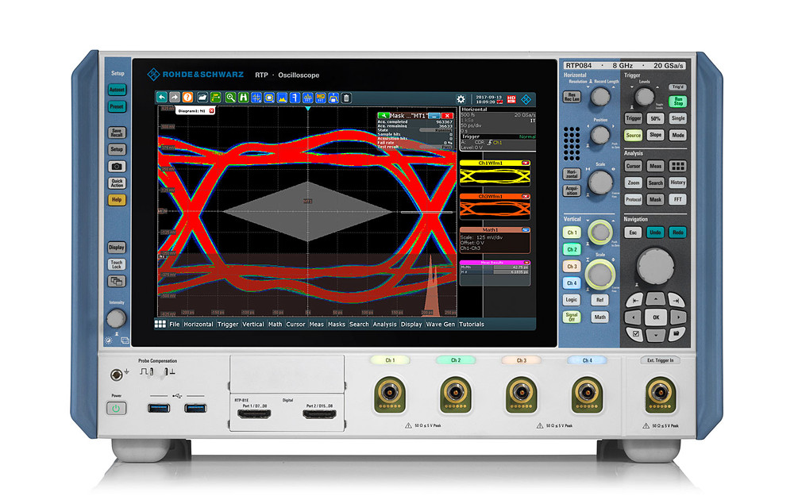Activate the green magnifier zoom toolbar icon
The width and height of the screenshot is (794, 496).
[230, 98]
